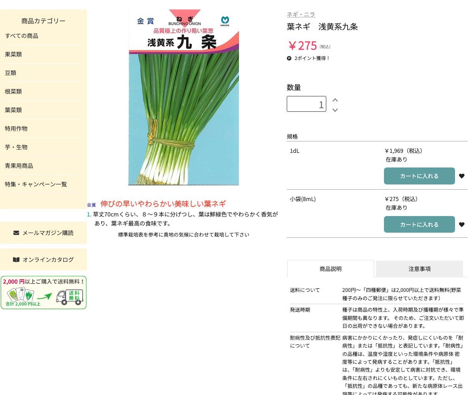Click the envelope icon for メールマガジン購読

(16, 233)
